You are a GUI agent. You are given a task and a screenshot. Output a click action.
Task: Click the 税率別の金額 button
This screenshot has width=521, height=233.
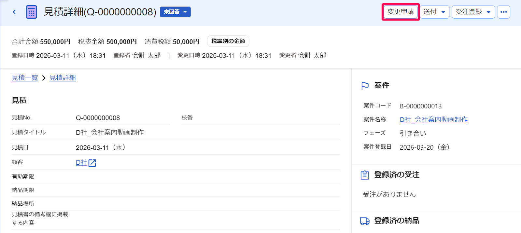[228, 41]
